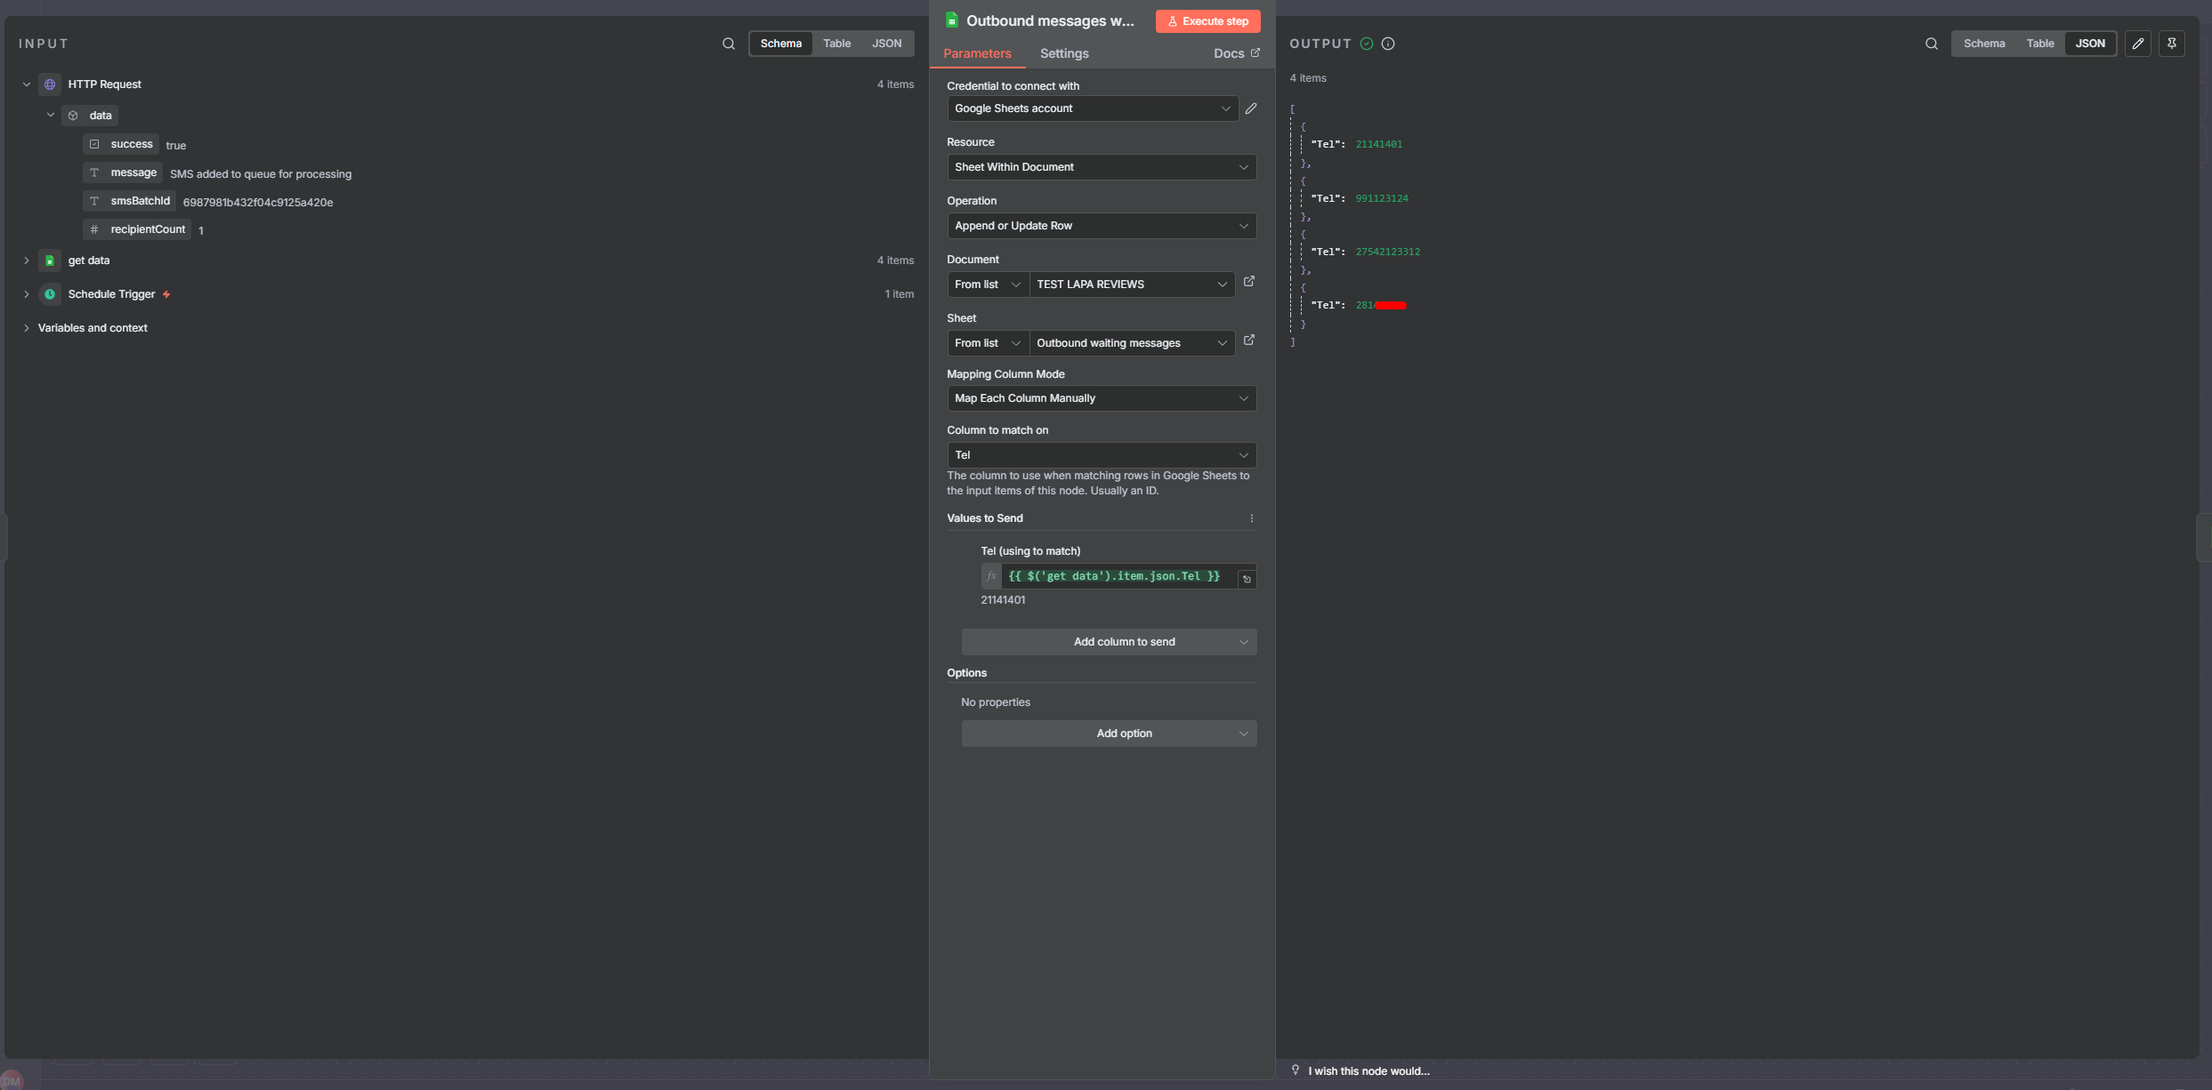This screenshot has width=2212, height=1090.
Task: Switch to the Settings tab
Action: click(1063, 53)
